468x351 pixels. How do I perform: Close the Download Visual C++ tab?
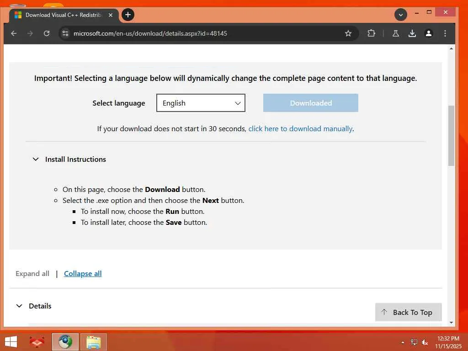111,15
